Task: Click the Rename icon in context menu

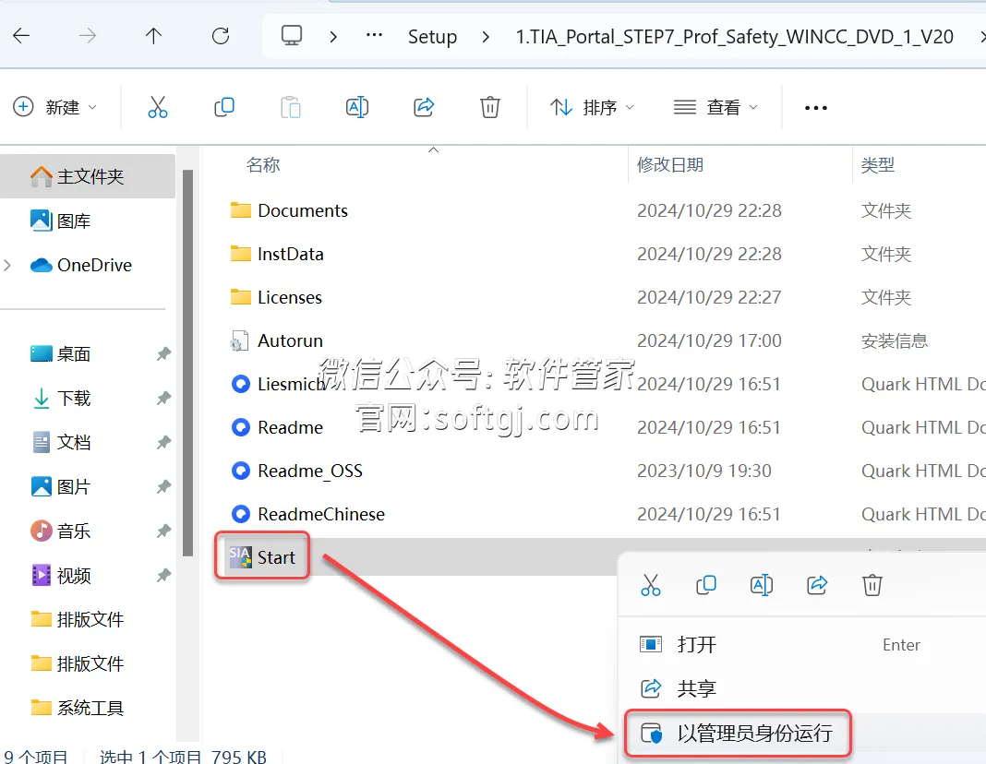Action: 762,585
